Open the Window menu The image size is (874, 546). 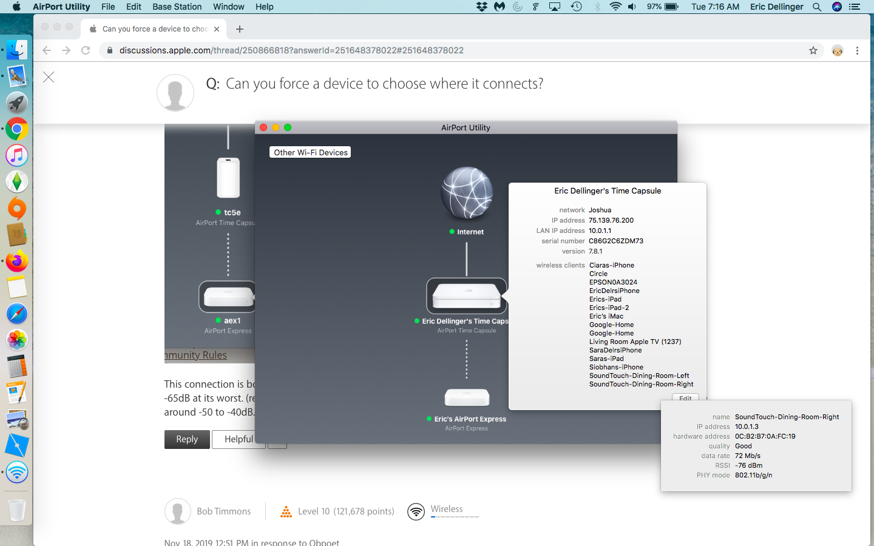click(x=229, y=7)
